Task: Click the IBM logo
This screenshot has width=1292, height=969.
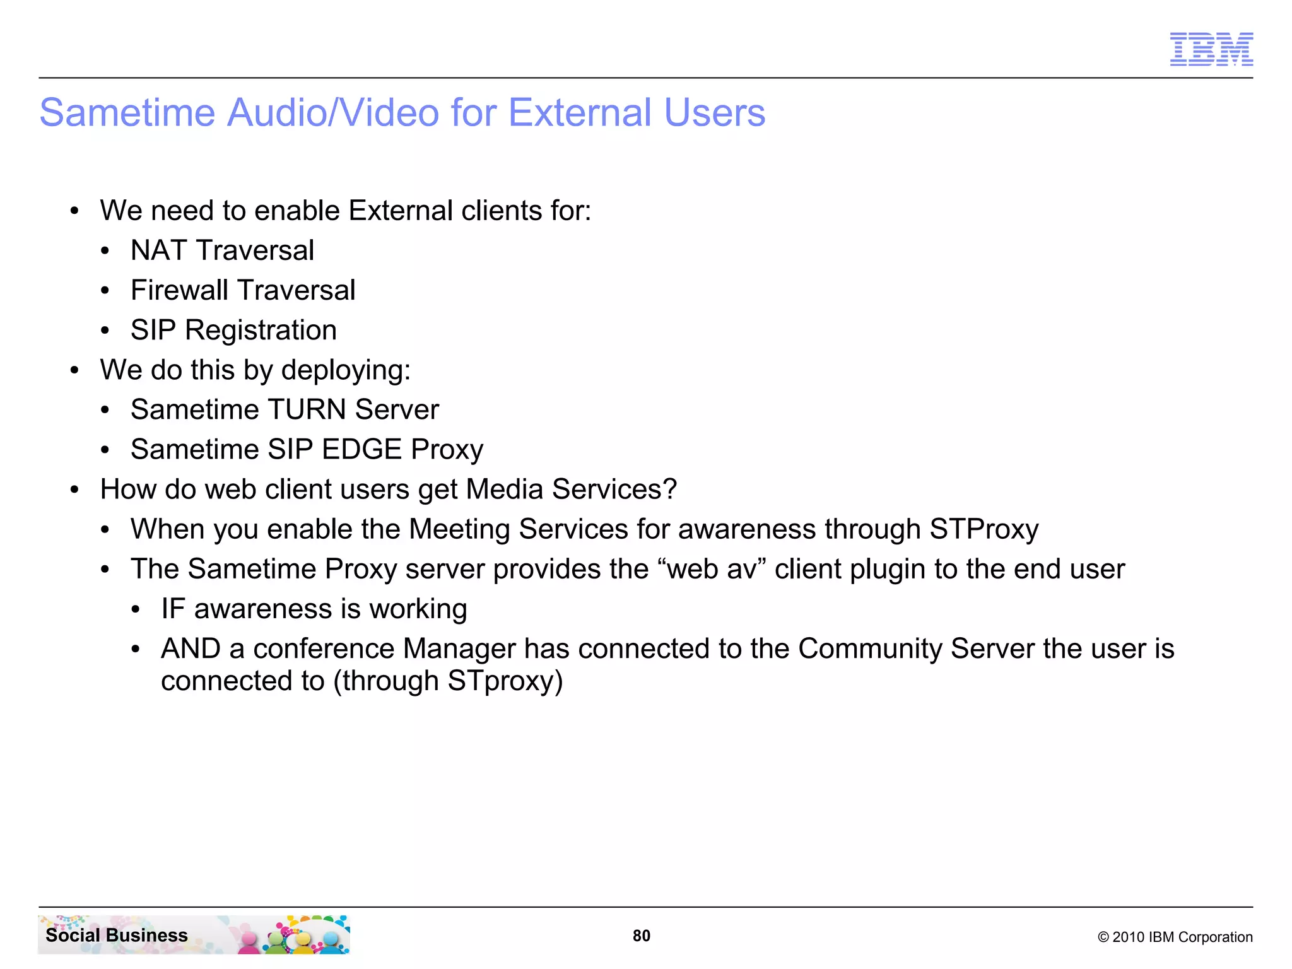Action: (1211, 49)
